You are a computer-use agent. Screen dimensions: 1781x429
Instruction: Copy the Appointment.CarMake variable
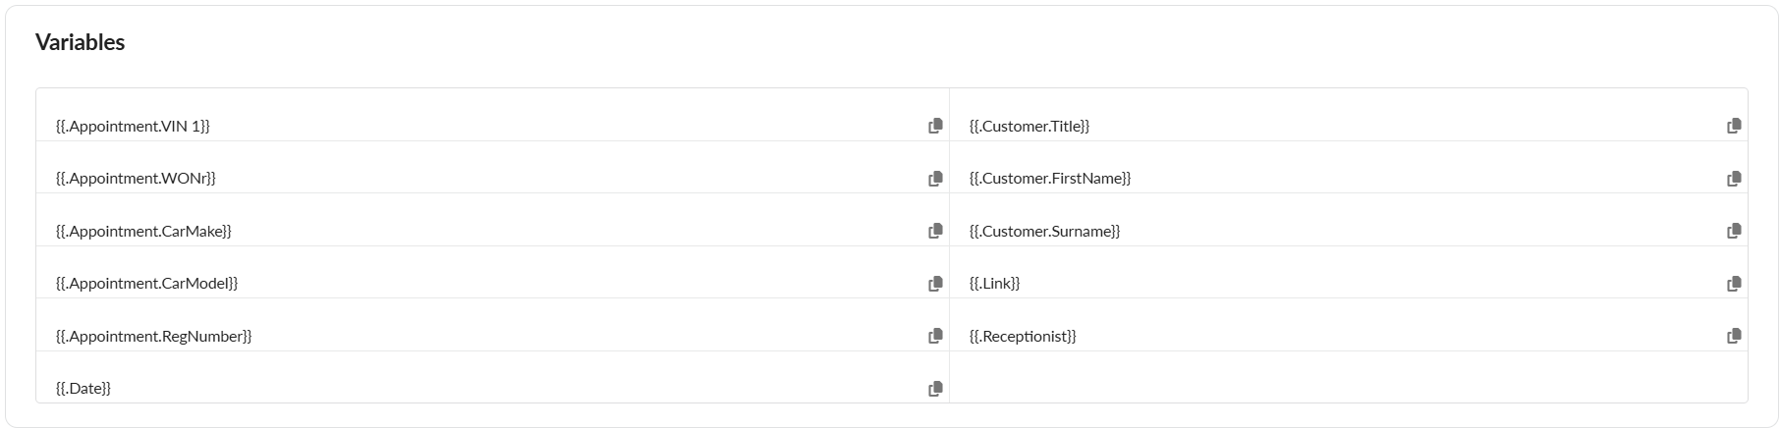[x=935, y=231]
